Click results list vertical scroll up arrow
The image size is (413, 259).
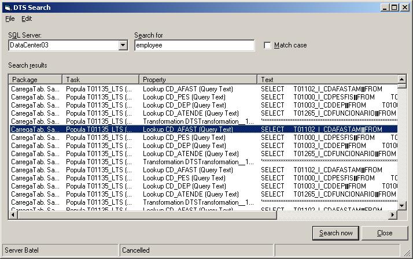pos(401,79)
